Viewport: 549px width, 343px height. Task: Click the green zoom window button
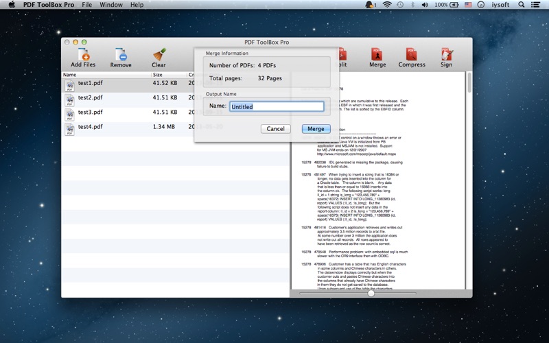84,42
